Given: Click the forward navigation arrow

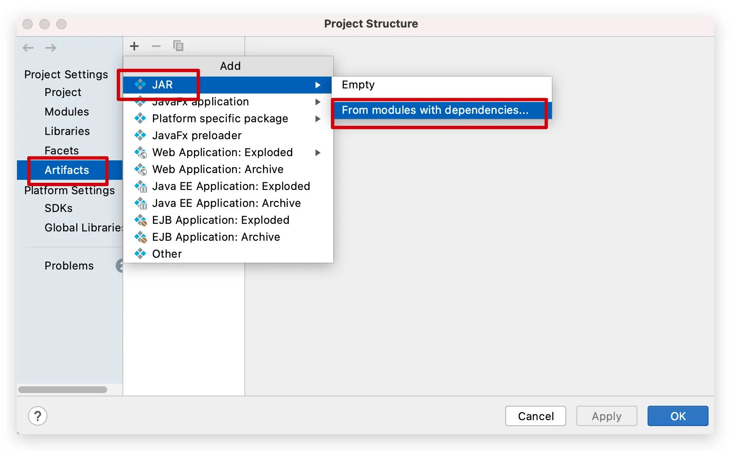Looking at the screenshot, I should click(51, 48).
